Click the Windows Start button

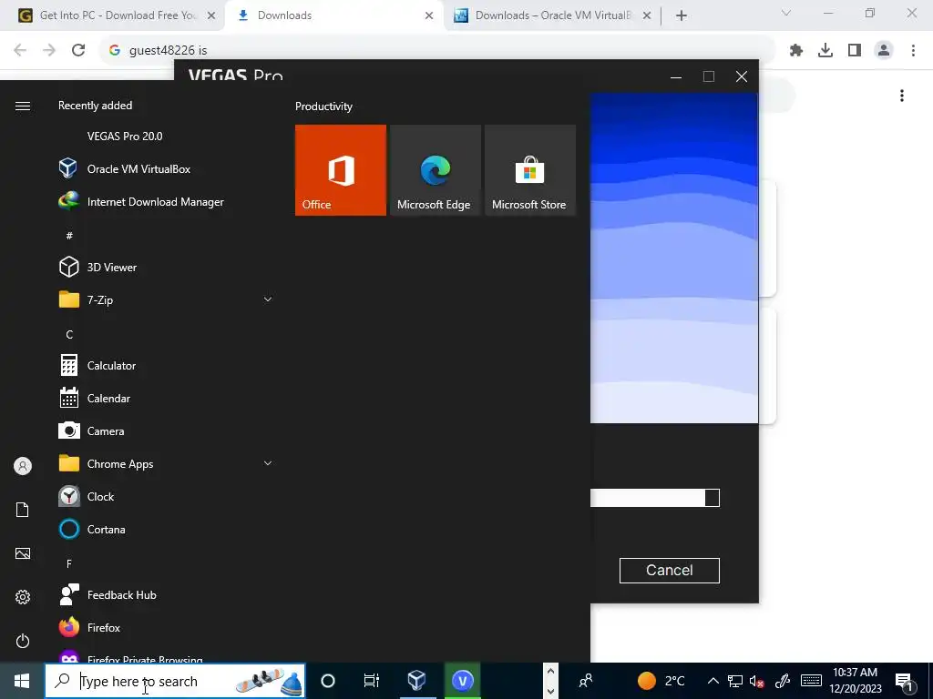[22, 681]
